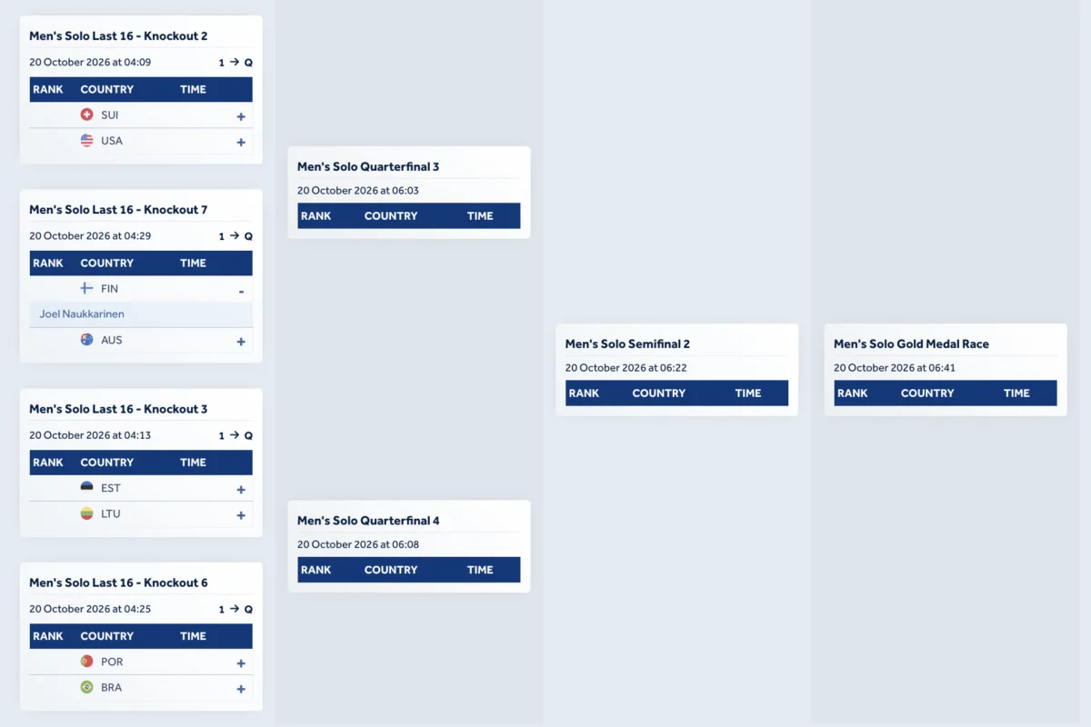Expand the LTU row plus icon
Screen dimensions: 1091x727
241,515
